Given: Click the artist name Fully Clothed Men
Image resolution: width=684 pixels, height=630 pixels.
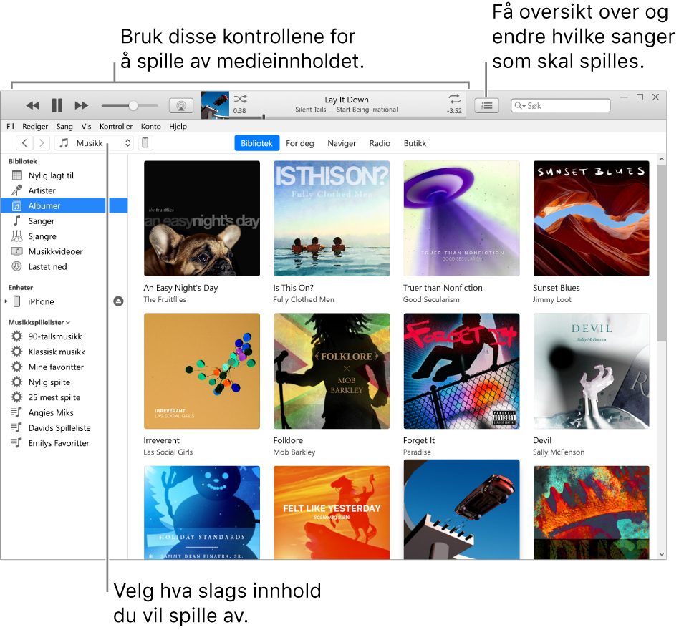Looking at the screenshot, I should click(304, 299).
